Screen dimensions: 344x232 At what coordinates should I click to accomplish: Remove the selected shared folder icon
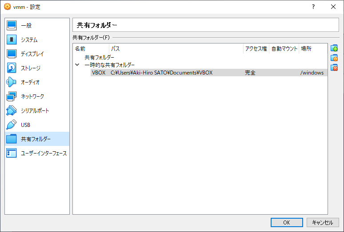334,67
